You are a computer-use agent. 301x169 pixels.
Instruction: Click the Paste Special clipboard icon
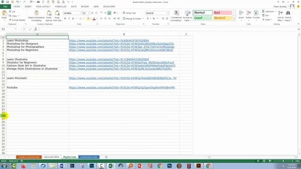pos(49,13)
